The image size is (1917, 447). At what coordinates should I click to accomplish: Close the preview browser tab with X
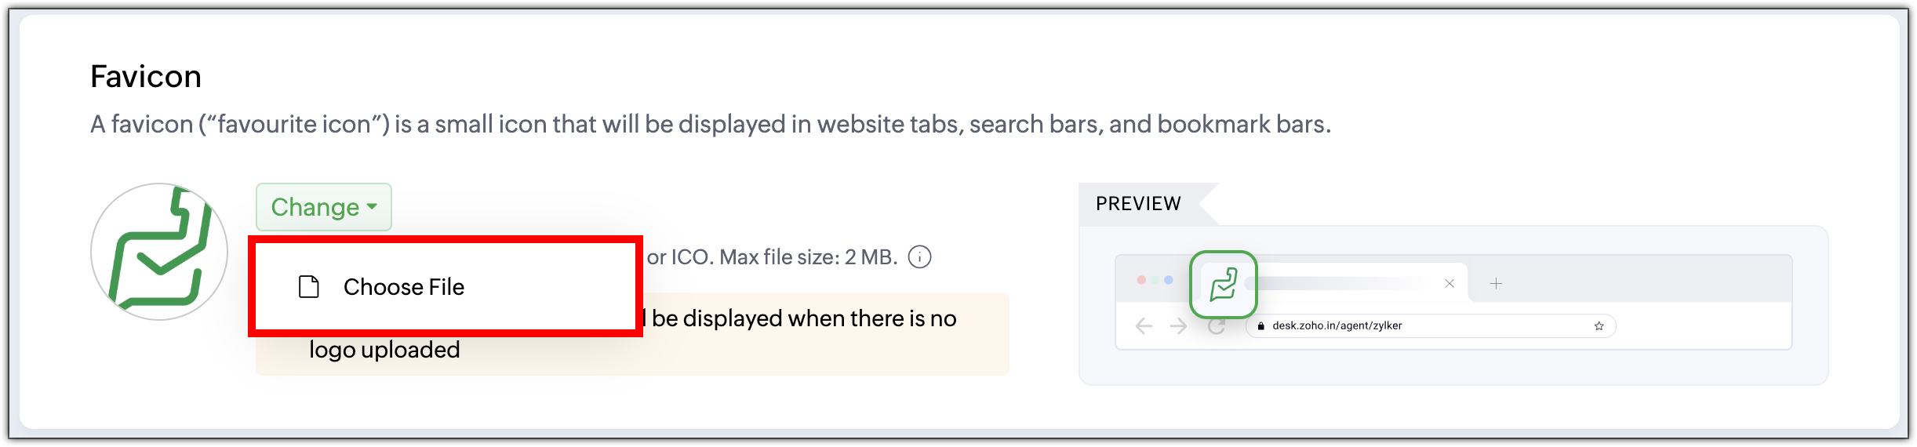click(1450, 284)
